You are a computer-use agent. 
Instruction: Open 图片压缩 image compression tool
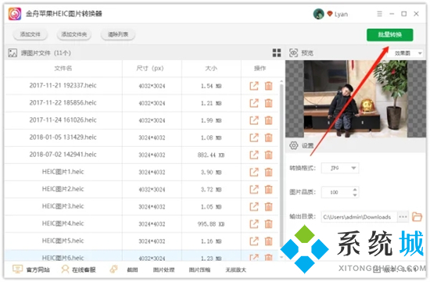pyautogui.click(x=199, y=270)
